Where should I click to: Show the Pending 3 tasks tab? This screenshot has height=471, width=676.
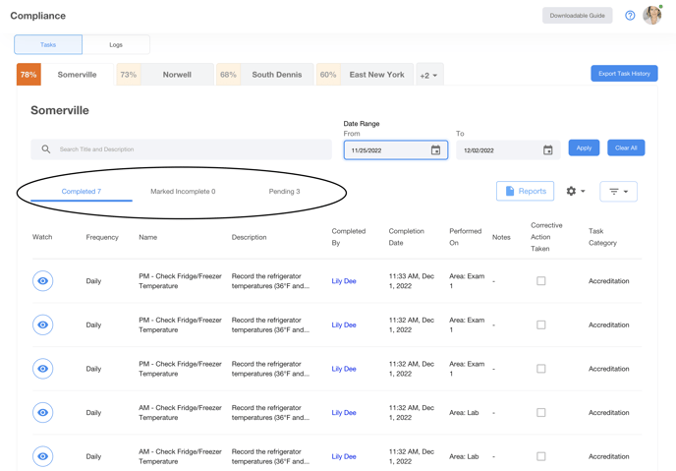(x=284, y=192)
